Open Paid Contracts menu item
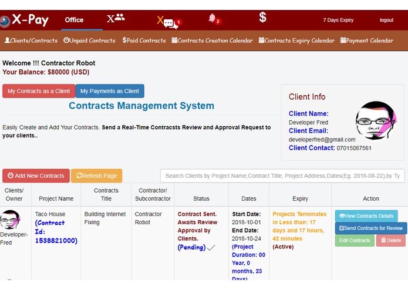 coord(144,41)
